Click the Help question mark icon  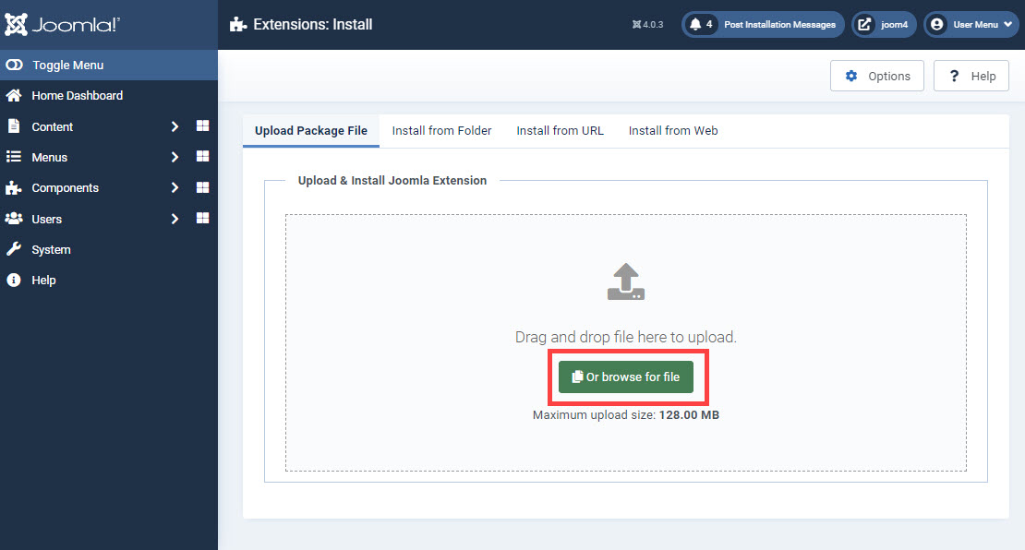pyautogui.click(x=955, y=76)
